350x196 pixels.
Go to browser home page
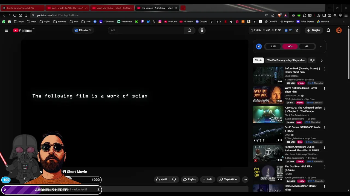pyautogui.click(x=20, y=15)
